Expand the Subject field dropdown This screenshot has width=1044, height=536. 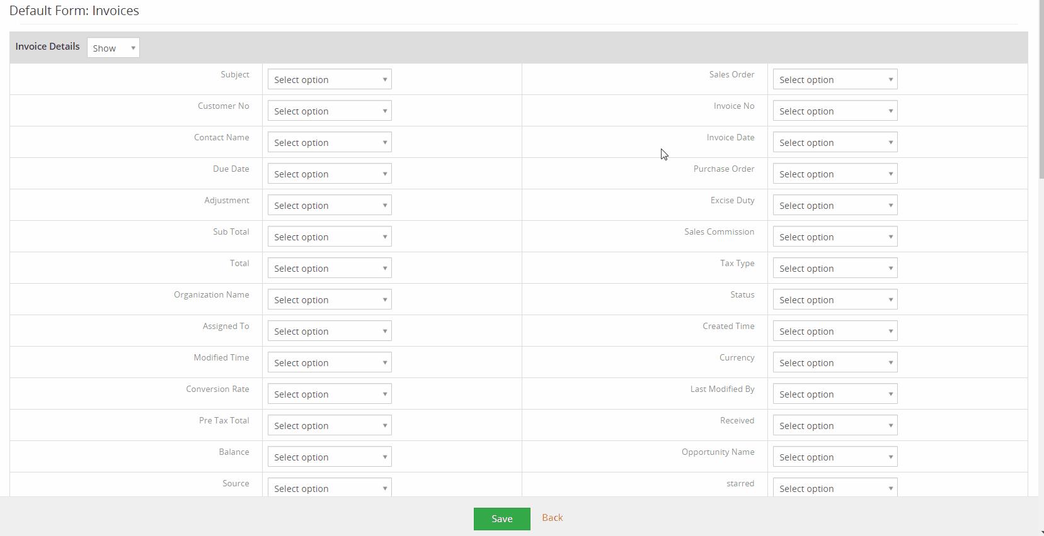(330, 79)
